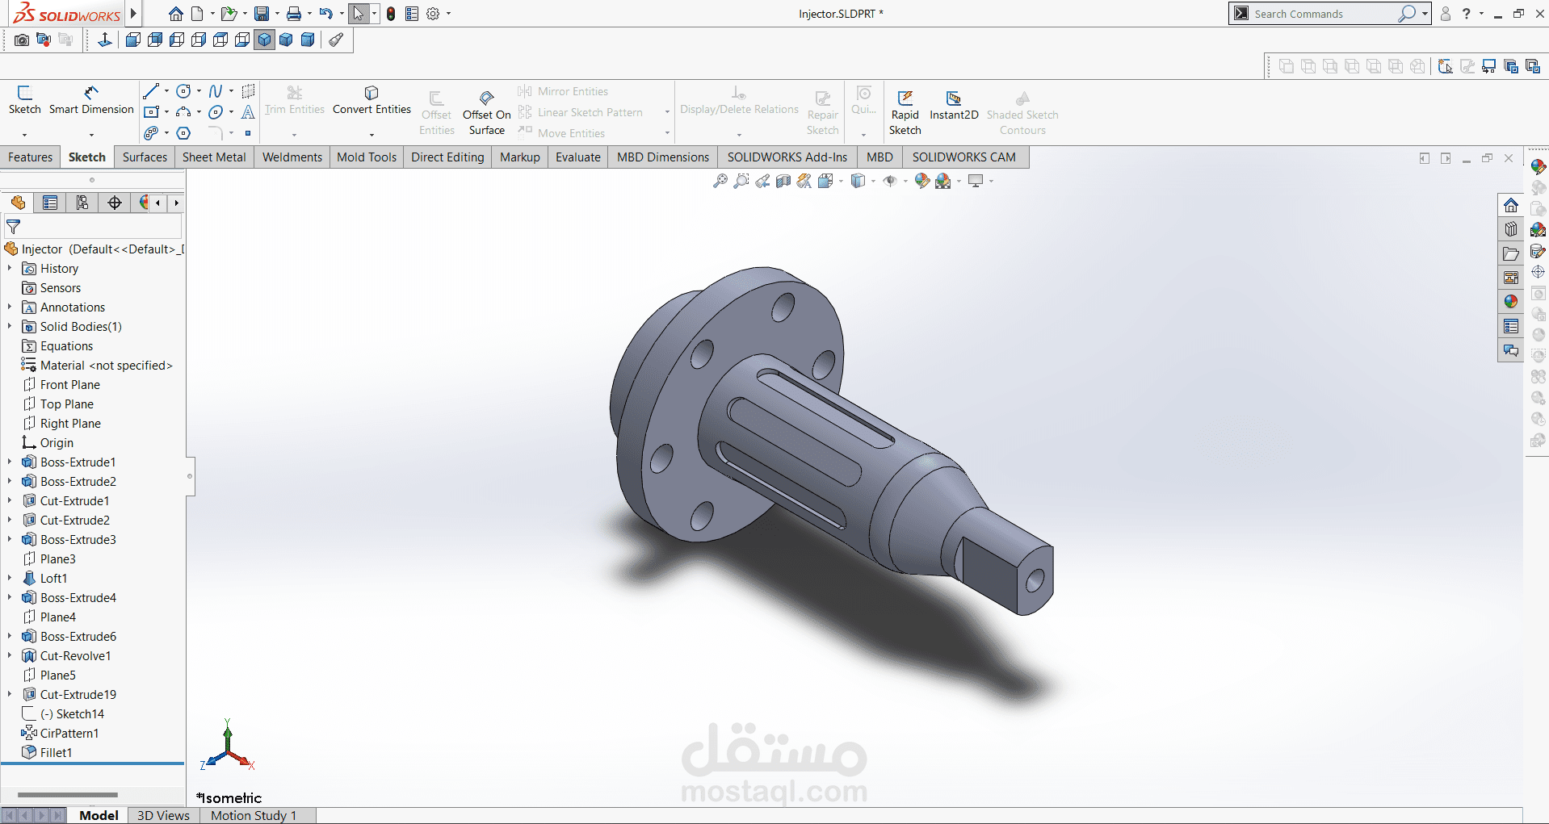Image resolution: width=1549 pixels, height=824 pixels.
Task: Open the Sheet Metal tab
Action: 214,157
